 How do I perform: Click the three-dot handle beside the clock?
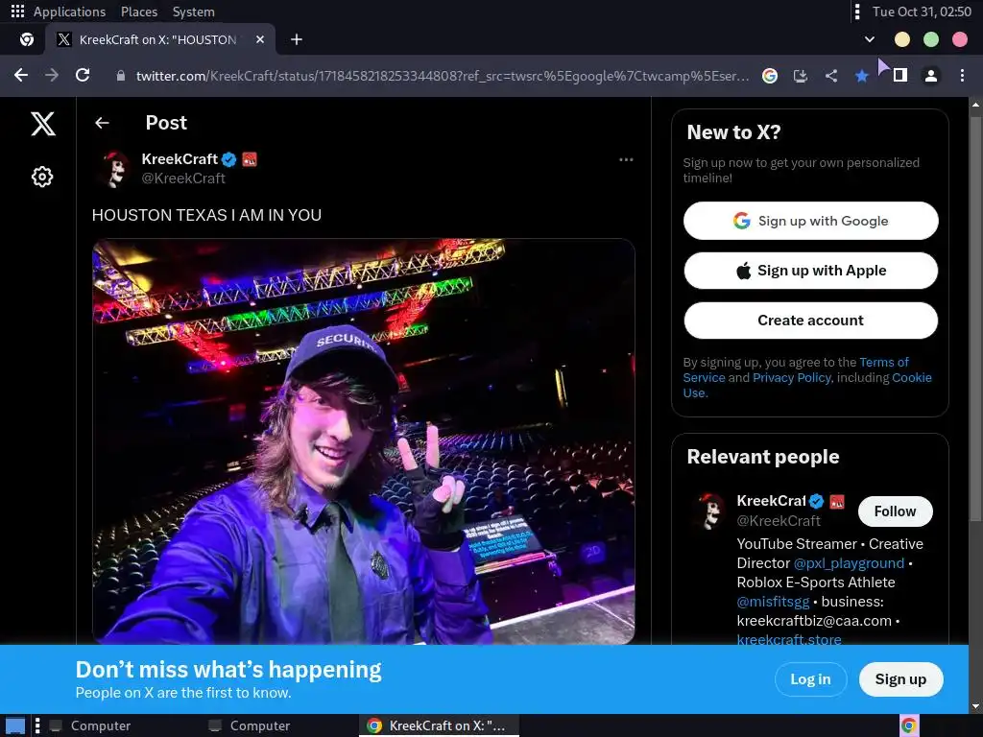(x=857, y=12)
